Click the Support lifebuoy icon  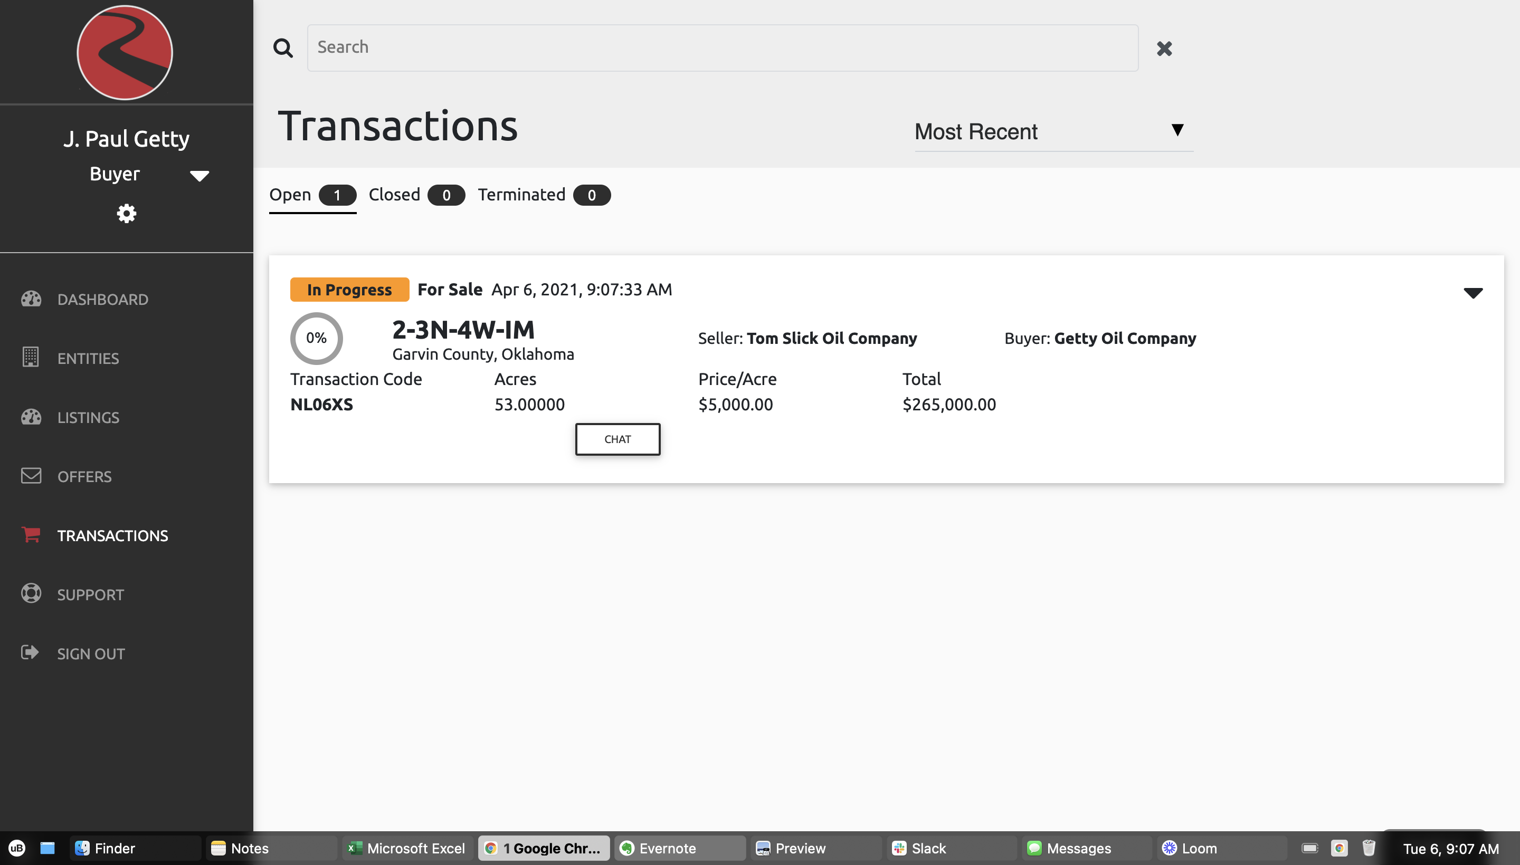(x=31, y=593)
